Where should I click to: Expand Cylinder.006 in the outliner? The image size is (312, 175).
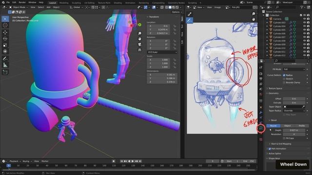pyautogui.click(x=267, y=34)
